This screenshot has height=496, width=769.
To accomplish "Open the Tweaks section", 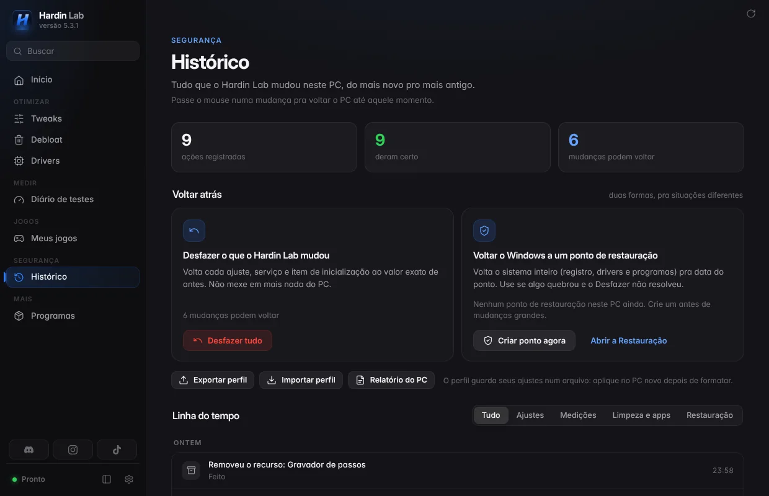I will 73,118.
